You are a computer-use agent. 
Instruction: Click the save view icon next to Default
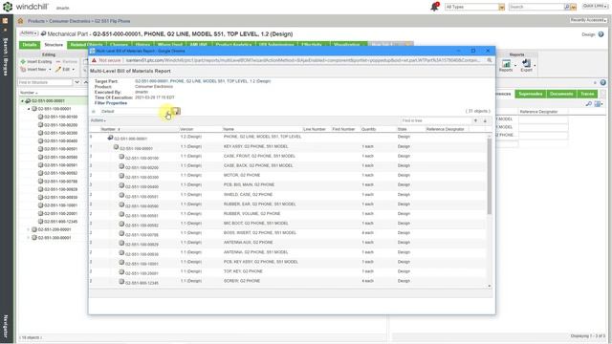click(176, 111)
